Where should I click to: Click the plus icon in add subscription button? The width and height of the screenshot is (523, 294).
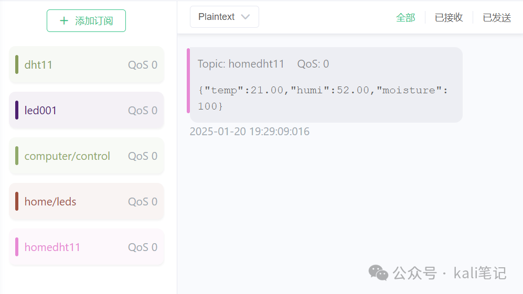(63, 20)
